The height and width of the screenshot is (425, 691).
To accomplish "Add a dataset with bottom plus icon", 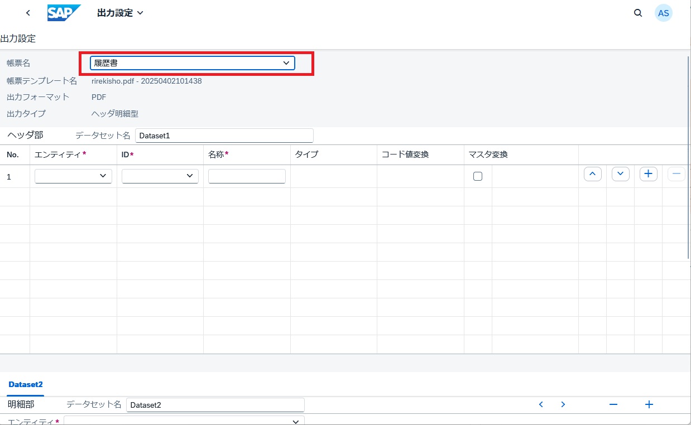I will click(649, 405).
